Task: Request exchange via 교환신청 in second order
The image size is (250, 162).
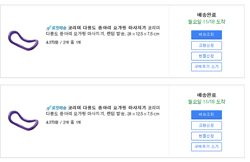Action: pyautogui.click(x=207, y=125)
